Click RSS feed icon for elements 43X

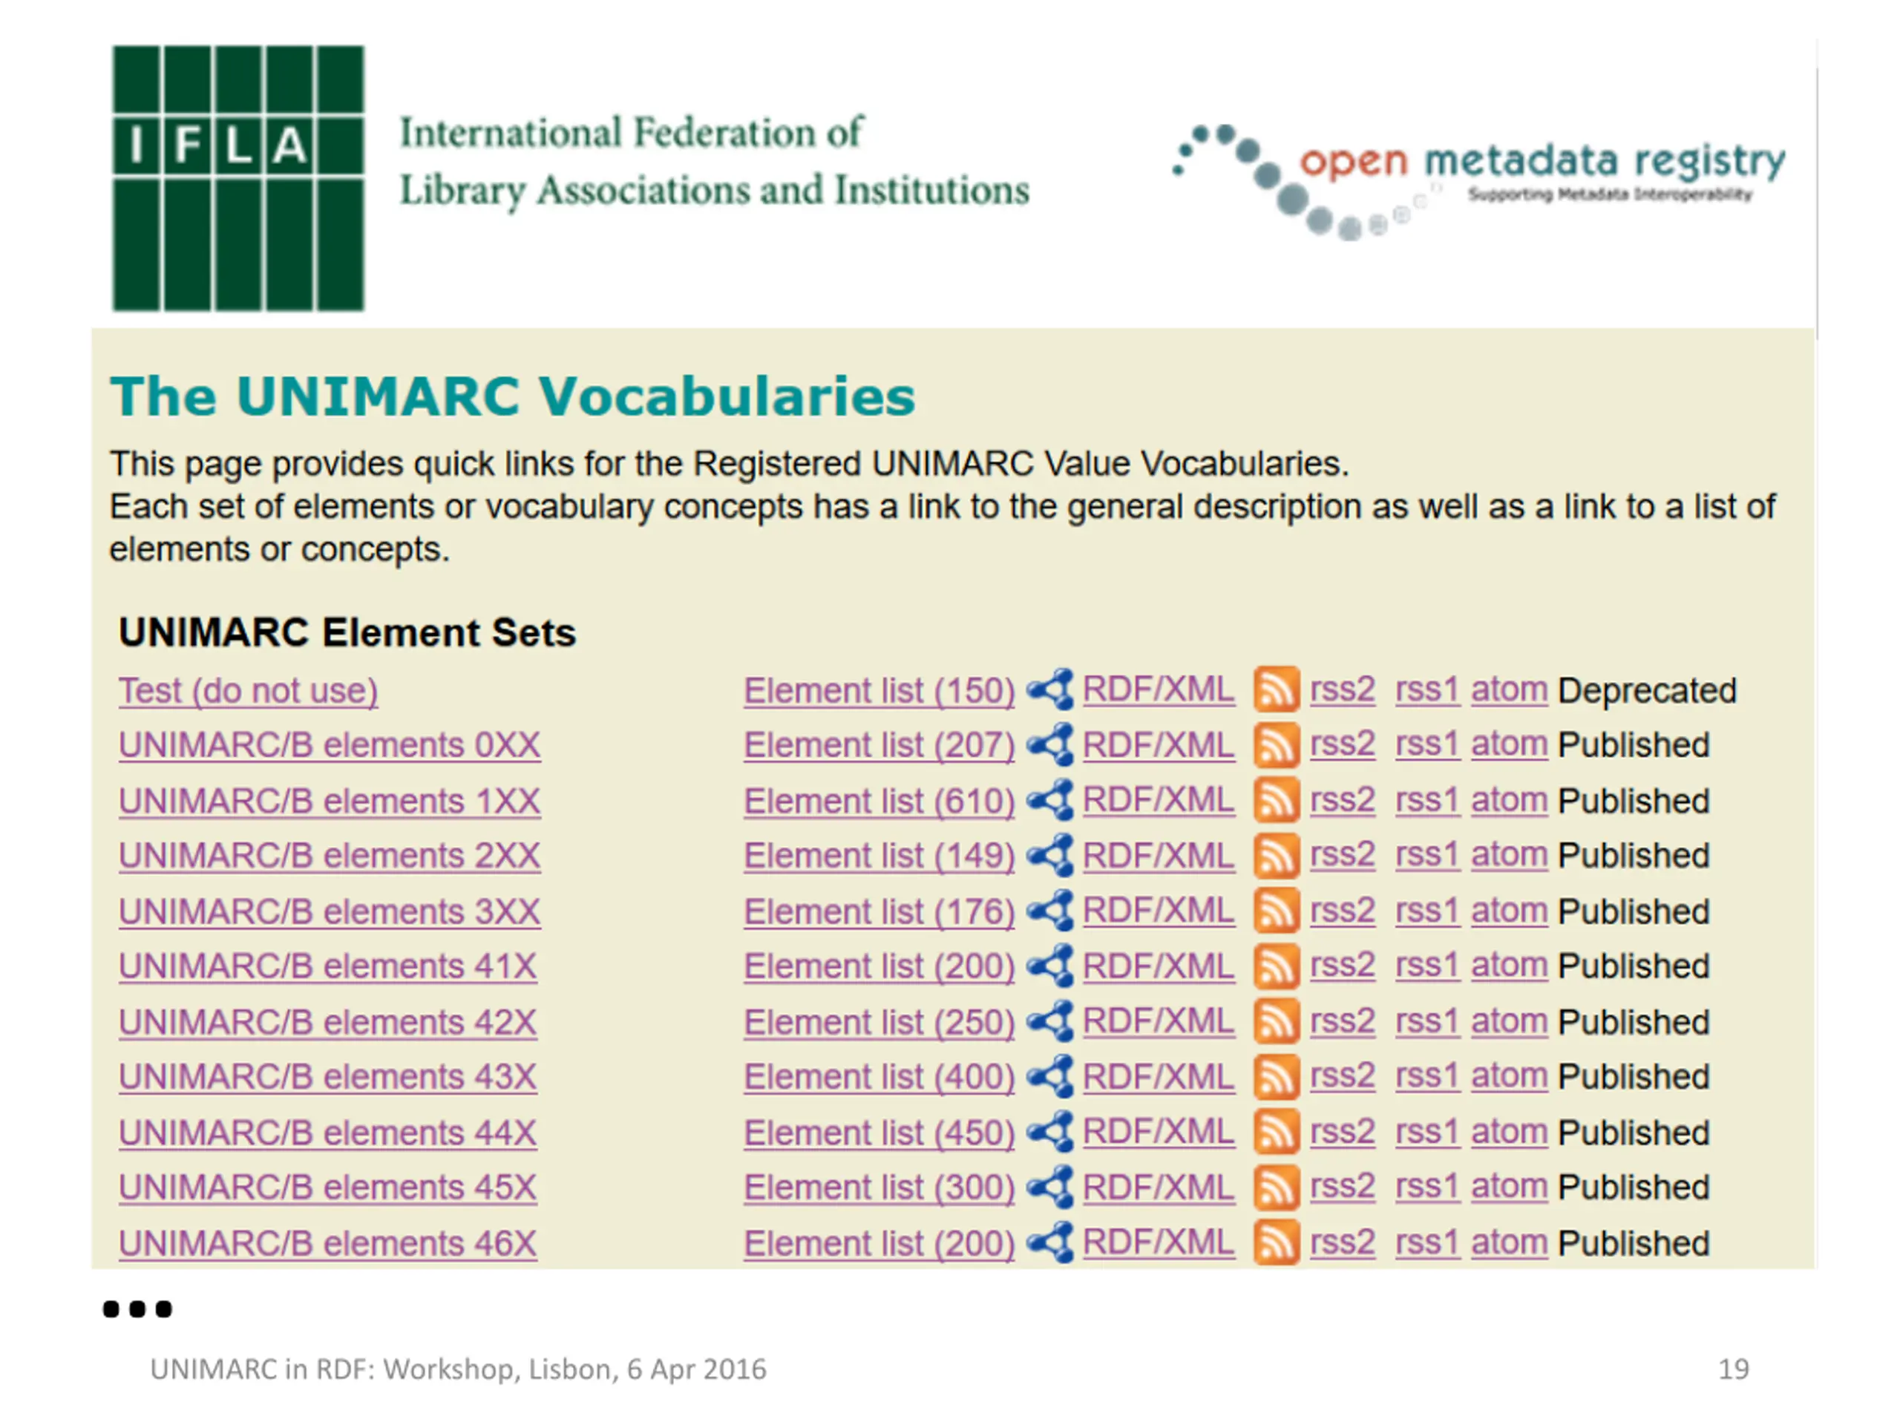coord(1276,1077)
